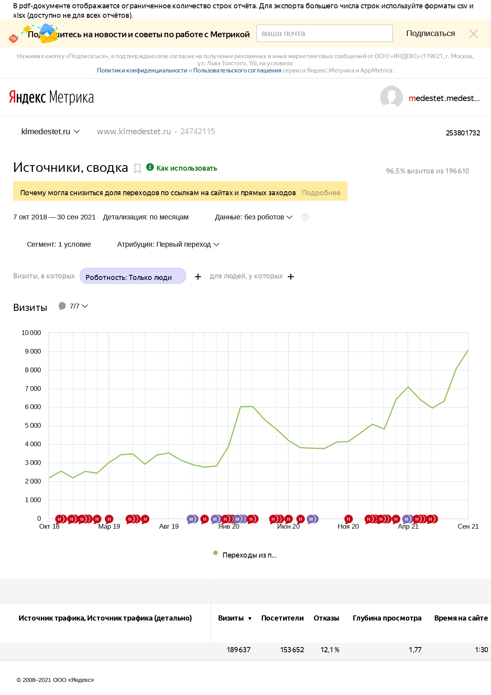Click the green info icon 'Как использовать'
Image resolution: width=491 pixels, height=695 pixels.
coord(150,167)
